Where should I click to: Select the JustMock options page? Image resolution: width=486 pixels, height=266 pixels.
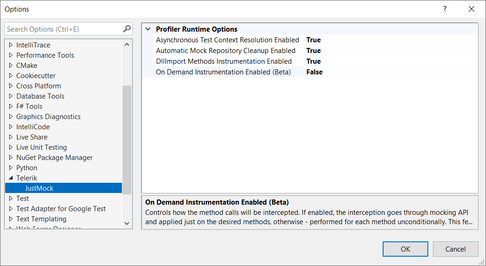pyautogui.click(x=39, y=188)
